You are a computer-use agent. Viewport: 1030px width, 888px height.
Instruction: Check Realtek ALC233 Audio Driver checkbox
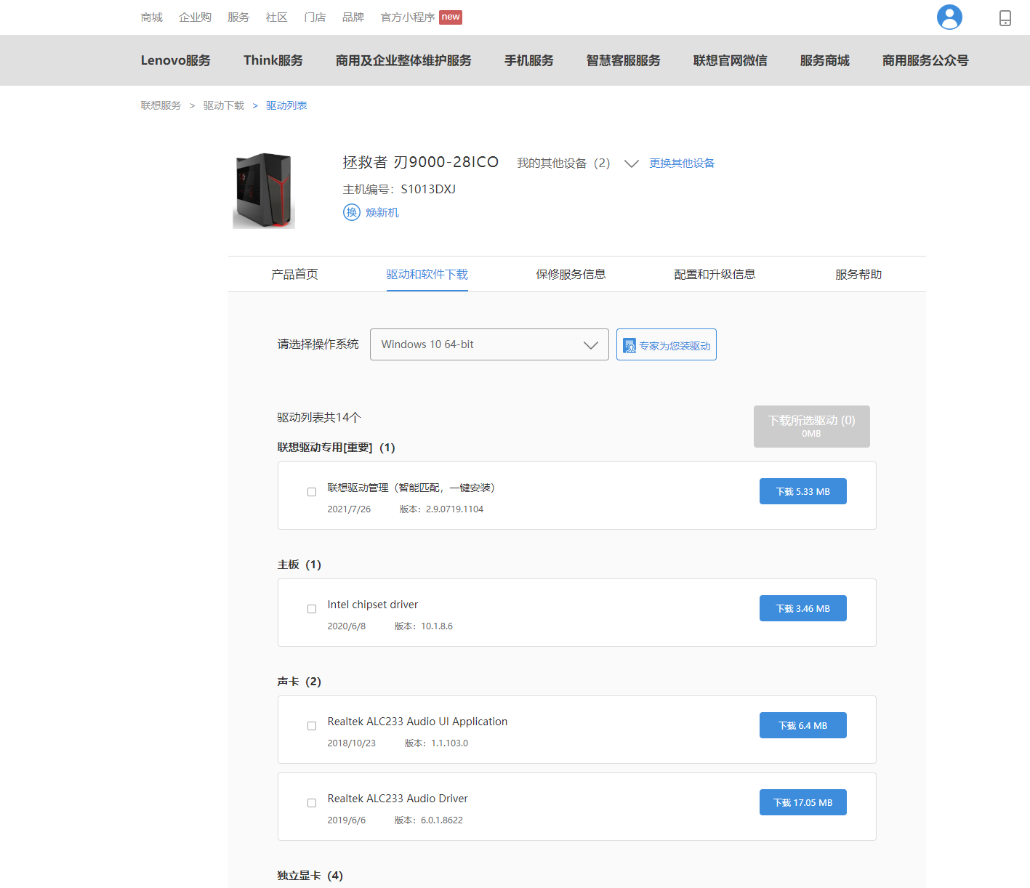pos(312,803)
